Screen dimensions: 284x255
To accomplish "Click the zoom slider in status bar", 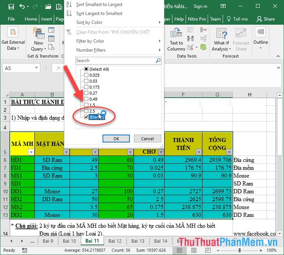I will click(239, 250).
